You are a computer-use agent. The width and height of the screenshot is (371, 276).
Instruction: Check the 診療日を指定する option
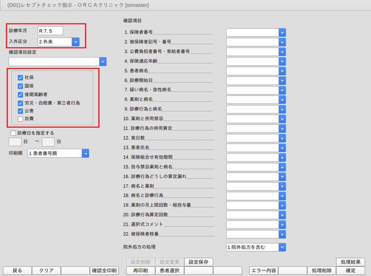tap(13, 133)
